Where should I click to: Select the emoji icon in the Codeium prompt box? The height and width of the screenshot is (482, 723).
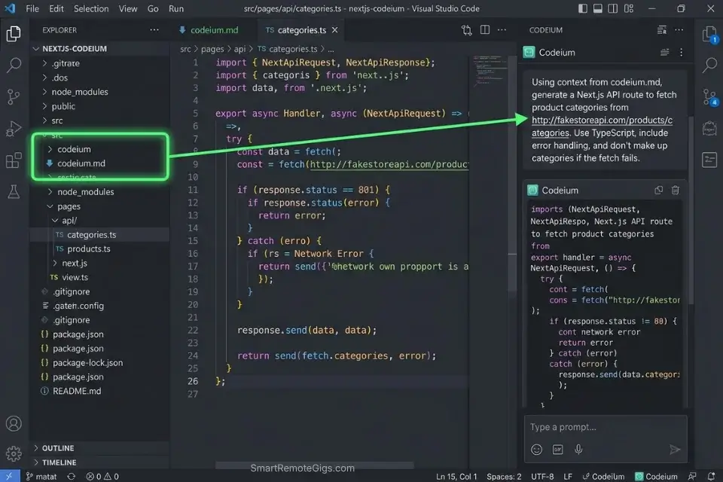tap(536, 450)
